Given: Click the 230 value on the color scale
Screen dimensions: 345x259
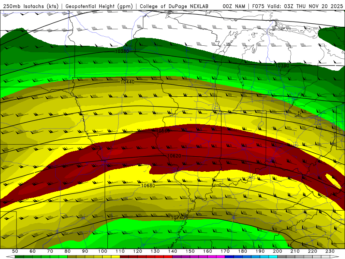Looking at the screenshot, I should [330, 251].
